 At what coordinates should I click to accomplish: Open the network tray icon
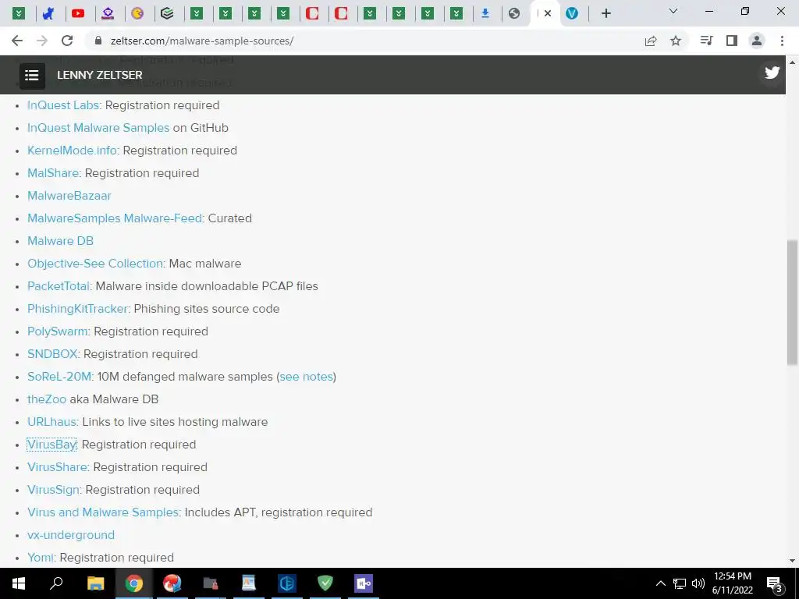pos(680,583)
